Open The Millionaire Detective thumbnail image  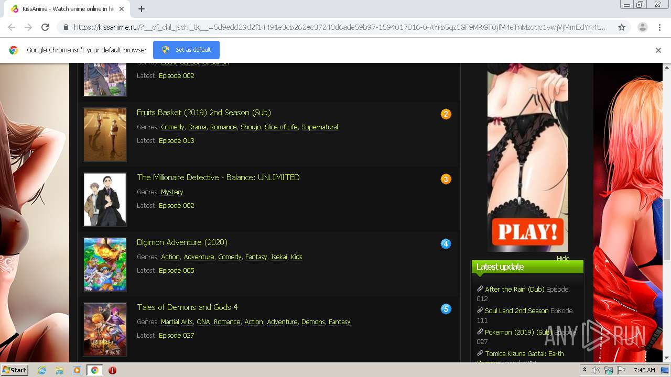click(x=105, y=199)
